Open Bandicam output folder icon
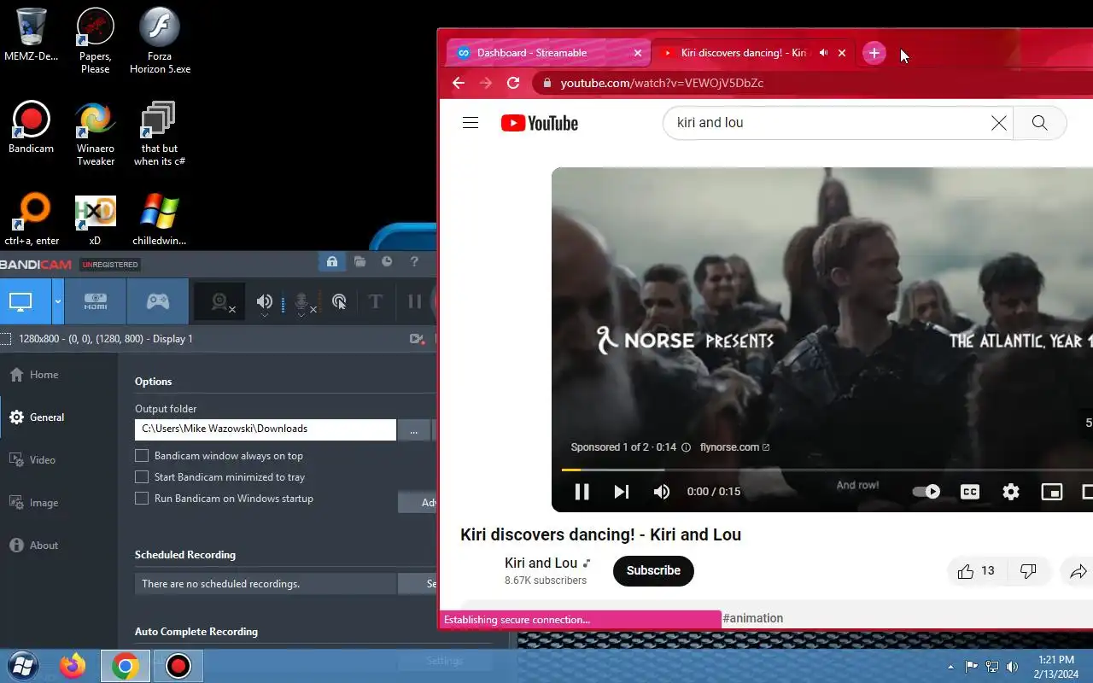The height and width of the screenshot is (683, 1093). pos(359,262)
